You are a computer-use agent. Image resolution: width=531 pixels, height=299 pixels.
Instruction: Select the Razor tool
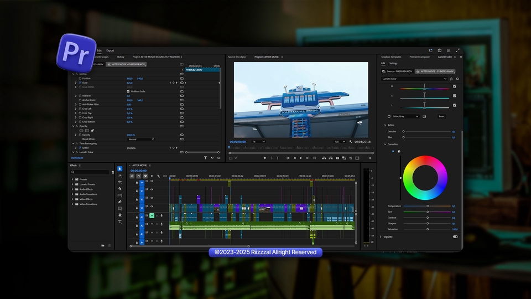[120, 188]
